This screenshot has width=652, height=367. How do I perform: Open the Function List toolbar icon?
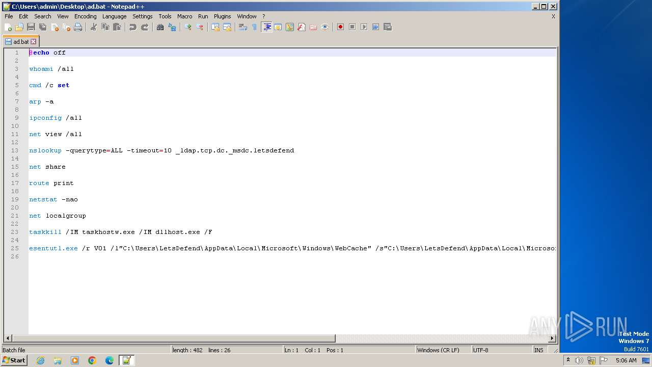(302, 27)
